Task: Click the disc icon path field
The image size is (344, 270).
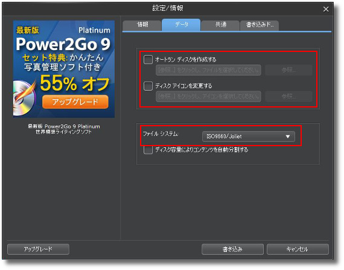Action: click(x=208, y=97)
